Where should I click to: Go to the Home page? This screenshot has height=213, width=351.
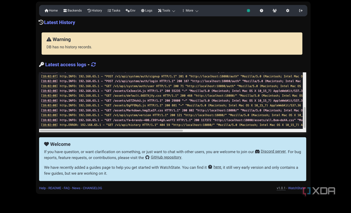pyautogui.click(x=51, y=11)
